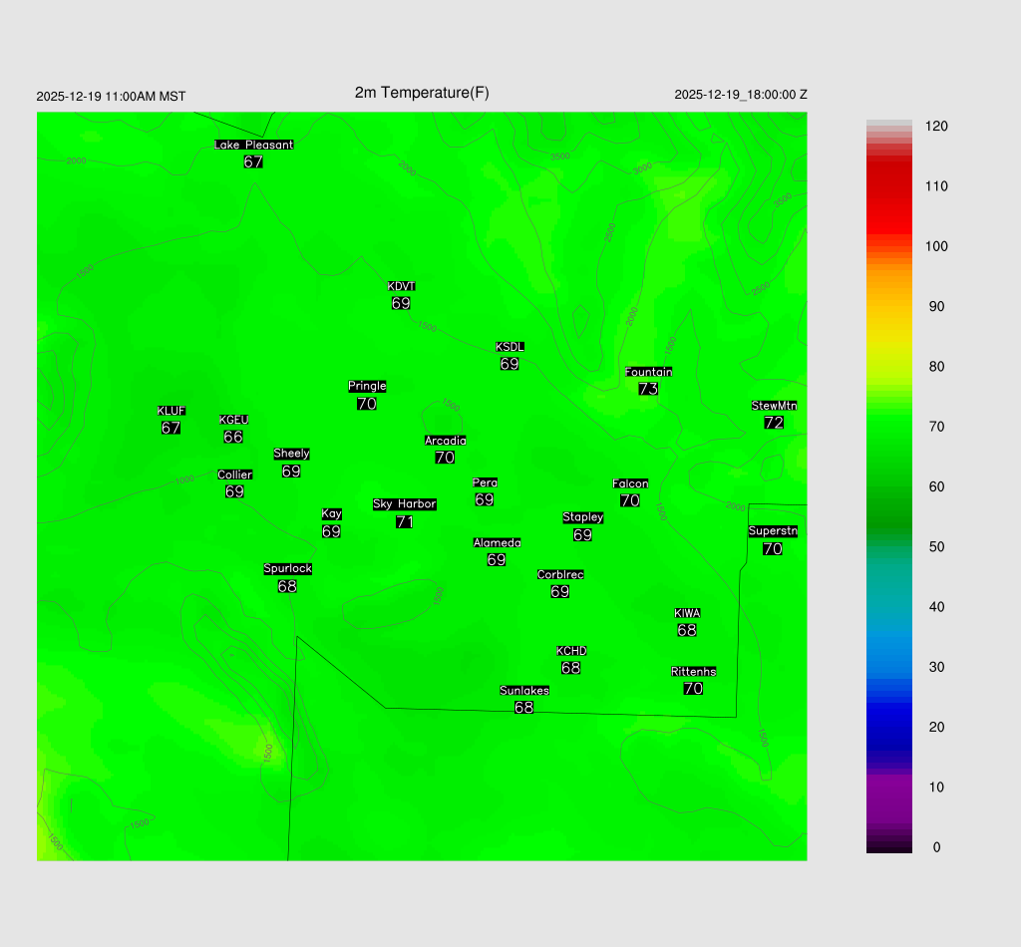The image size is (1021, 947).
Task: Click the KIWA station label
Action: click(687, 613)
